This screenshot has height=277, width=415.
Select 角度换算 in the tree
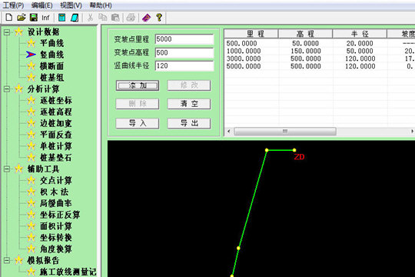point(56,249)
